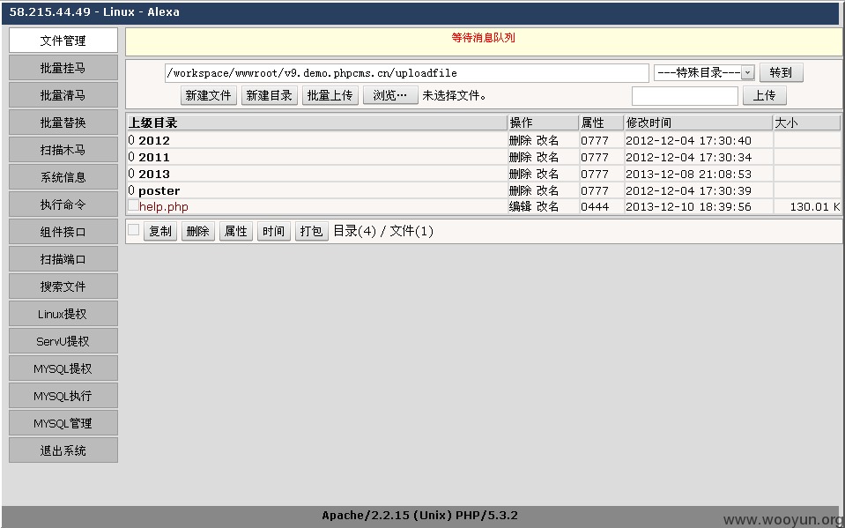Delete the 2012 folder via 删除
Screen dimensions: 845x528
point(520,141)
